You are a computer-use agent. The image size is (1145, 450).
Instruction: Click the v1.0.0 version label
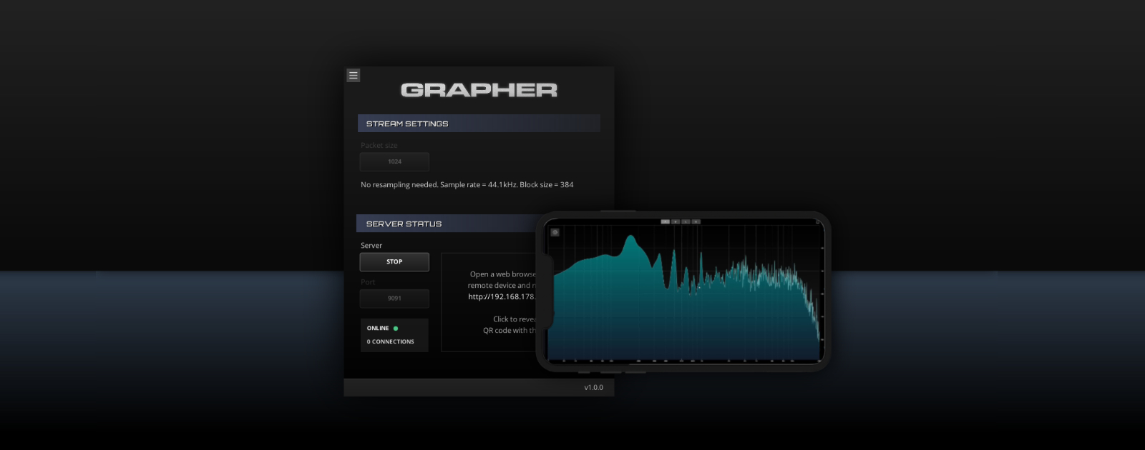[593, 388]
